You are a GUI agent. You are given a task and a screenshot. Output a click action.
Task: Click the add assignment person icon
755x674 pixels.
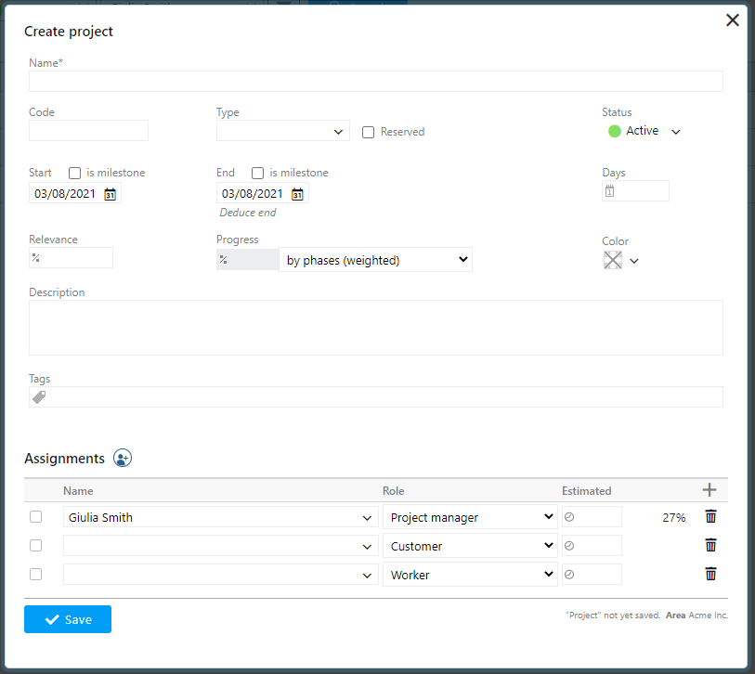click(x=123, y=458)
